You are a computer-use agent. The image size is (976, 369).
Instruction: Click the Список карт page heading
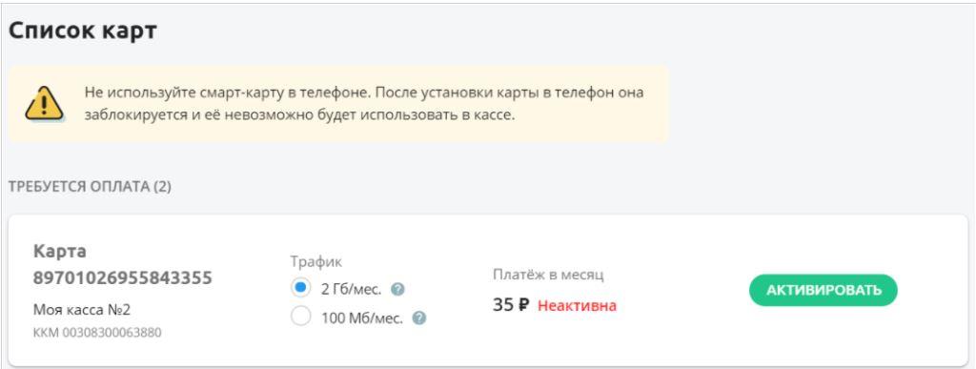(82, 31)
